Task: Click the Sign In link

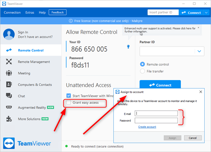Action: click(x=23, y=32)
